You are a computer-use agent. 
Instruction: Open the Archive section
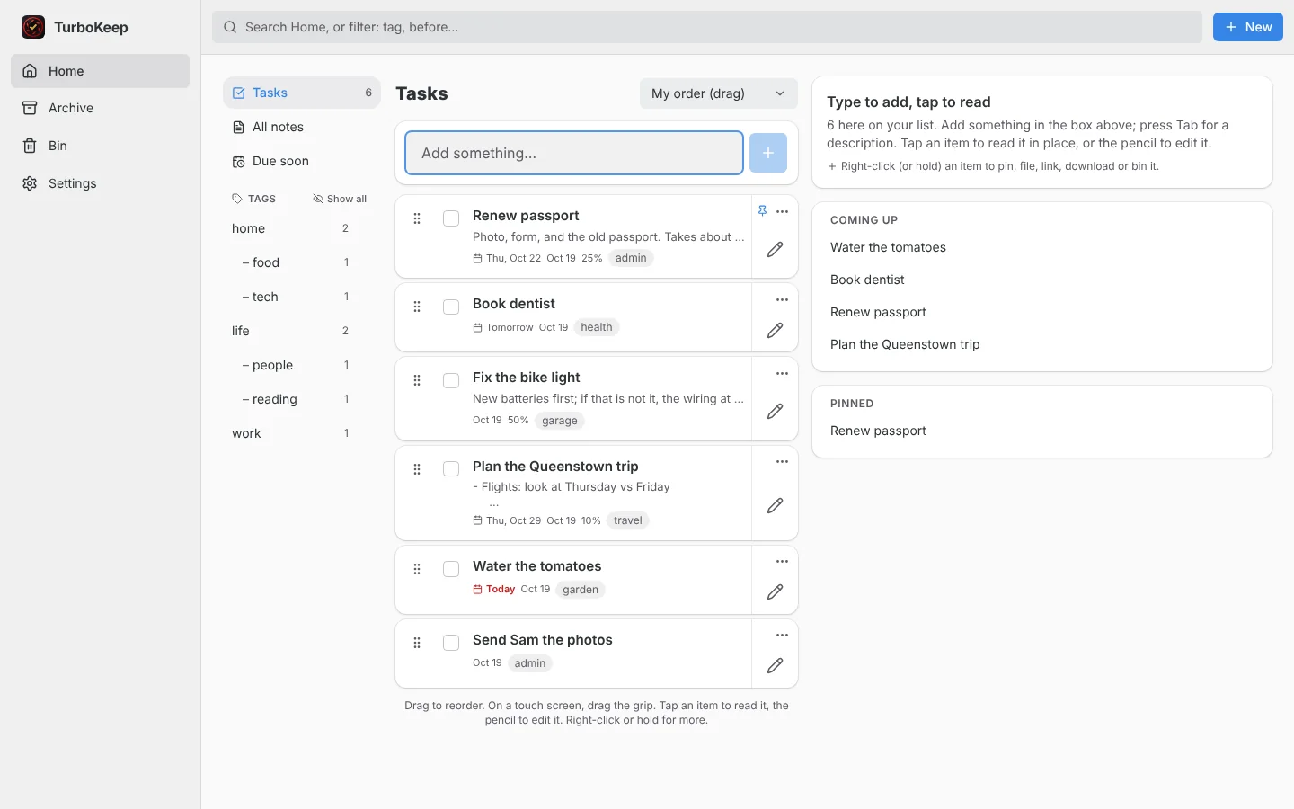(100, 108)
